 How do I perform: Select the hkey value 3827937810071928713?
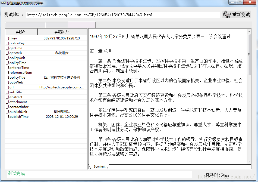[x=62, y=38]
